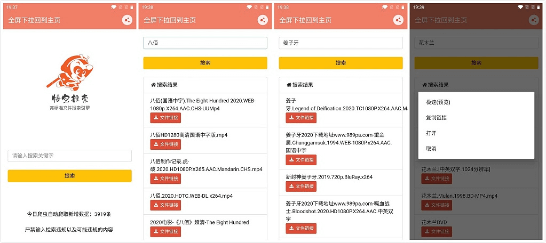Click the 新封神姜子牙.2019.720p.BluRay.x264 result title
Image resolution: width=546 pixels, height=243 pixels.
[329, 177]
